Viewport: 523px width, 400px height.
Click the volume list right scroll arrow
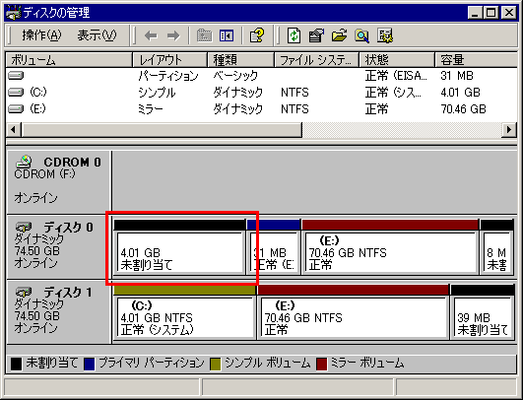[509, 129]
